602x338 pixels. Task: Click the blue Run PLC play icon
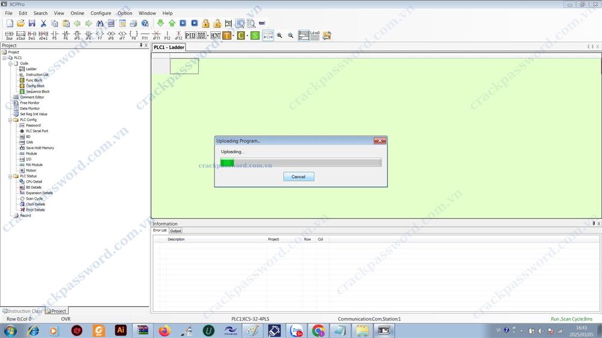183,23
